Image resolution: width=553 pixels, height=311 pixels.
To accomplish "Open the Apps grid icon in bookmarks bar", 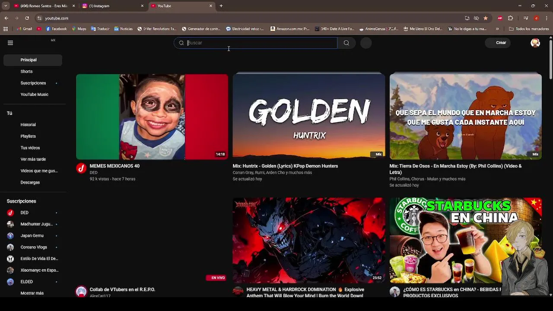I will coord(6,29).
